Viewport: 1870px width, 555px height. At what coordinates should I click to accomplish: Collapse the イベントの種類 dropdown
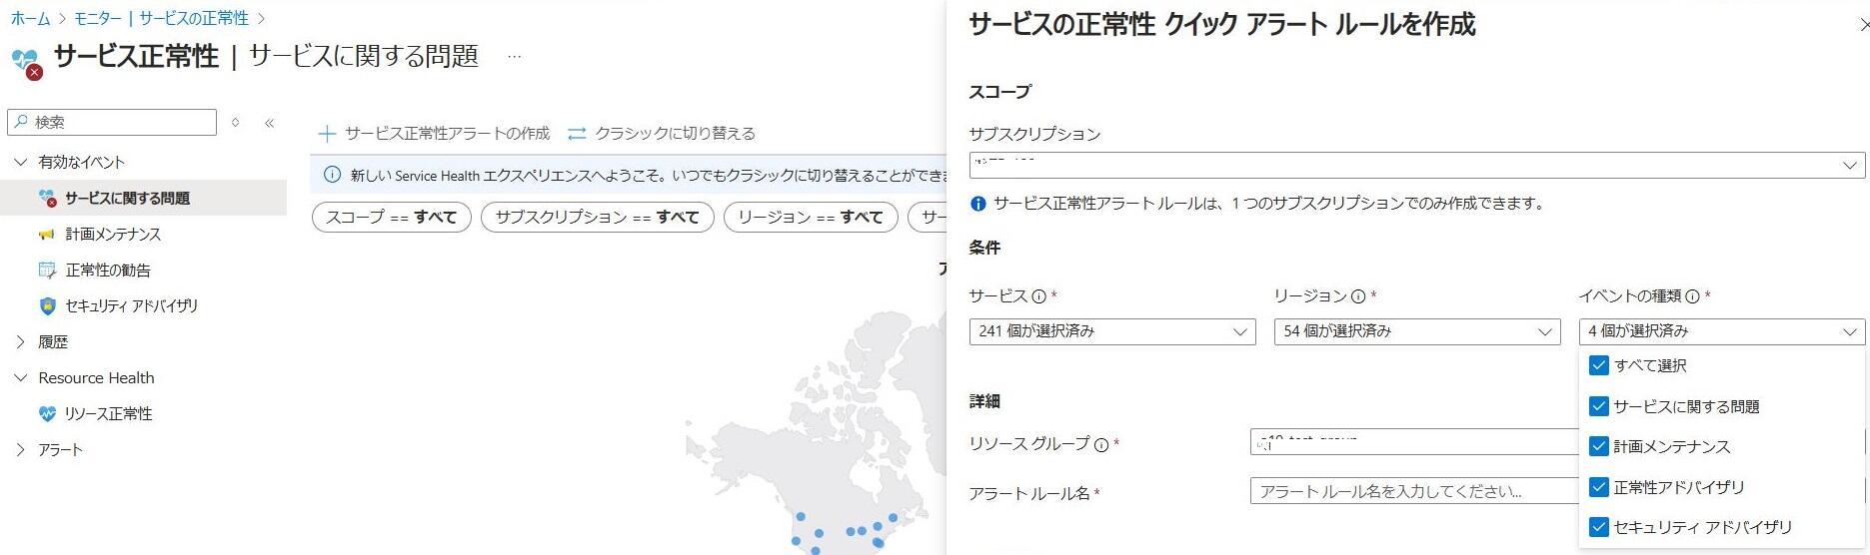click(x=1722, y=331)
